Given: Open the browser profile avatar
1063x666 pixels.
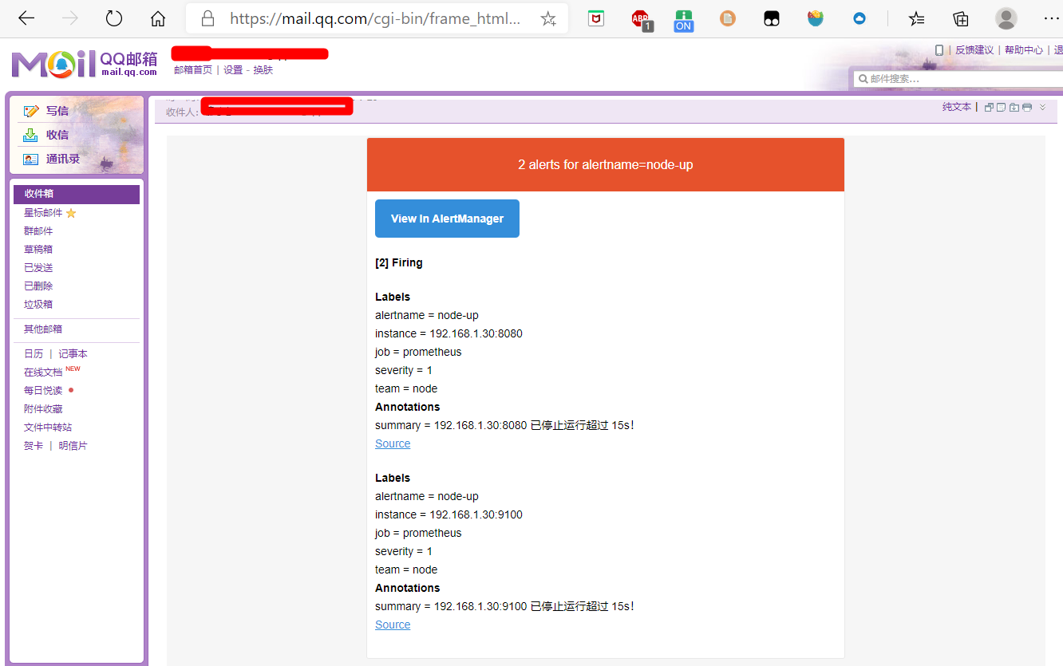Looking at the screenshot, I should [x=1006, y=18].
